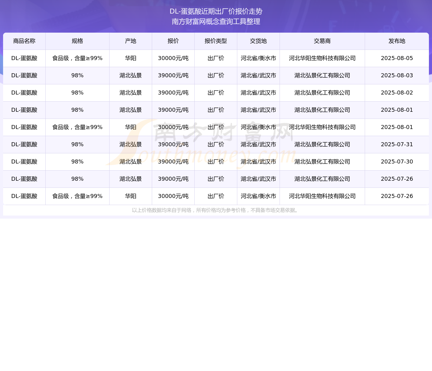Viewport: 432px width, 371px height.
Task: Click the date 2025-08-03
Action: (397, 75)
